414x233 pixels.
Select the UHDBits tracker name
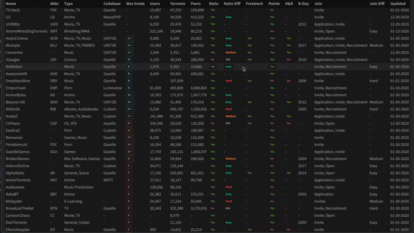tap(13, 24)
